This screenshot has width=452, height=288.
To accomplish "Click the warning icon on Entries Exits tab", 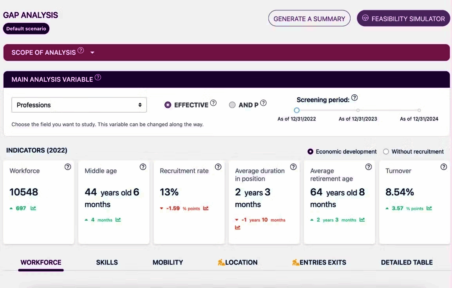I will click(x=296, y=262).
